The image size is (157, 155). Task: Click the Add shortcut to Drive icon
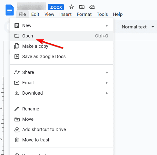17,129
